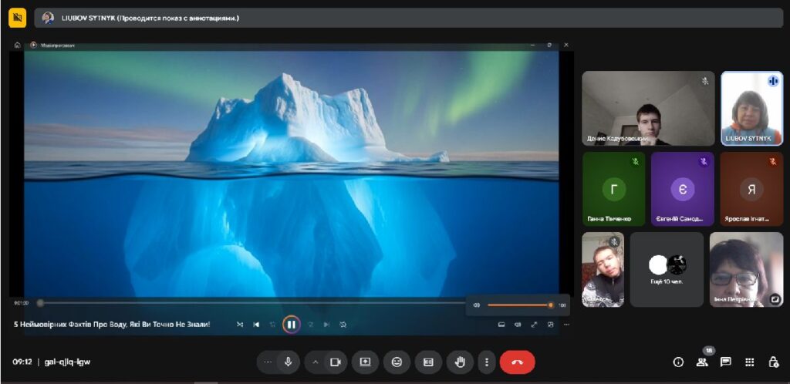The image size is (790, 384).
Task: Click the video seek progress bar
Action: [247, 303]
